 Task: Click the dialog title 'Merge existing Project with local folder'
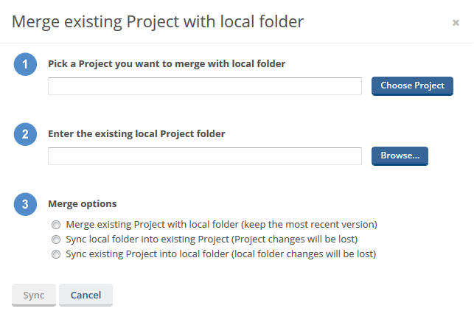pyautogui.click(x=158, y=21)
